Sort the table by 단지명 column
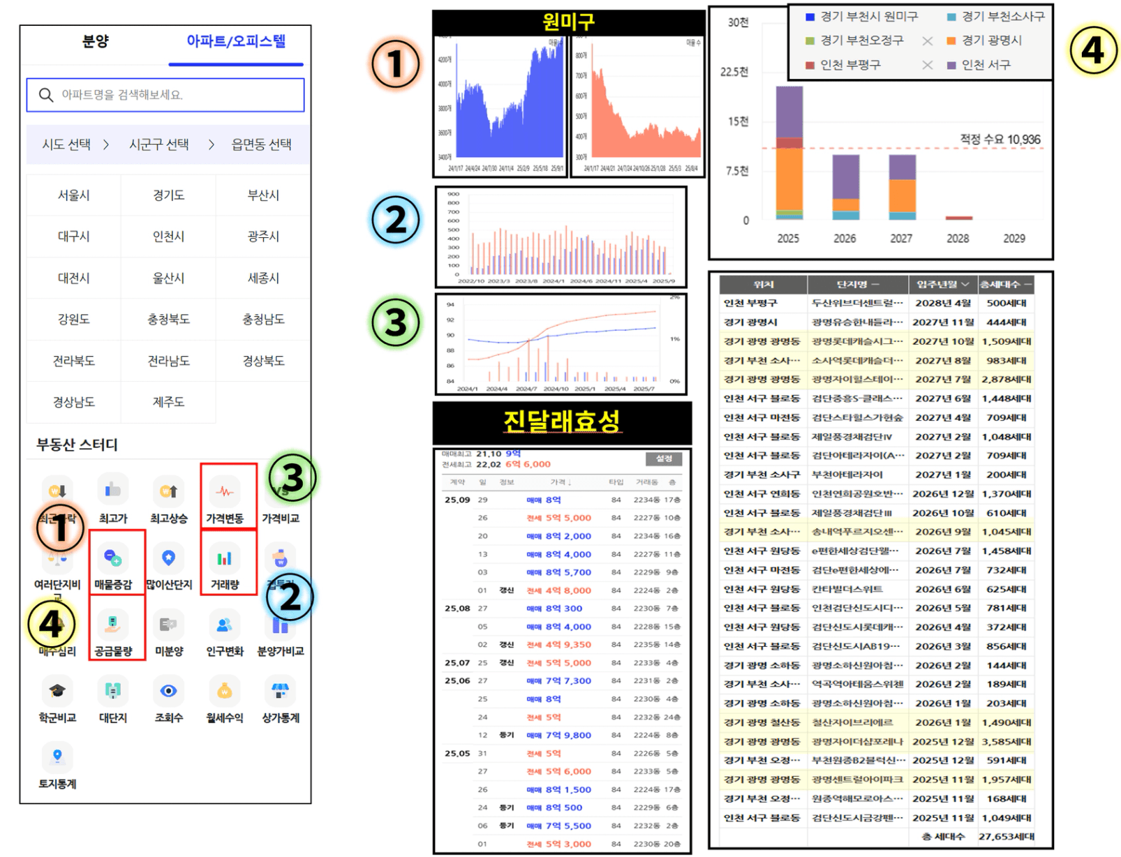This screenshot has height=857, width=1121. tap(858, 284)
